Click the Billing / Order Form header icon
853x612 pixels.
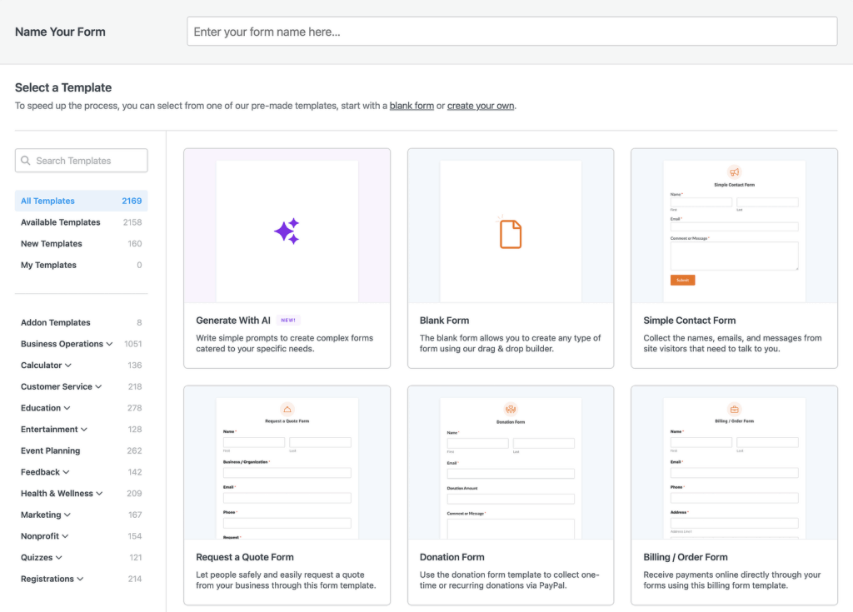(734, 409)
